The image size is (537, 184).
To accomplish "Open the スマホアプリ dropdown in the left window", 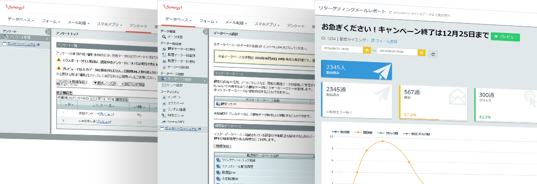I will (x=110, y=24).
